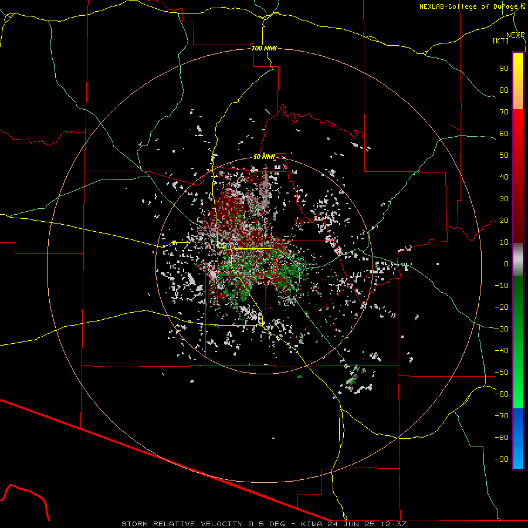Pick the gray zero-velocity segment of color bar
528x528 pixels.
(518, 260)
